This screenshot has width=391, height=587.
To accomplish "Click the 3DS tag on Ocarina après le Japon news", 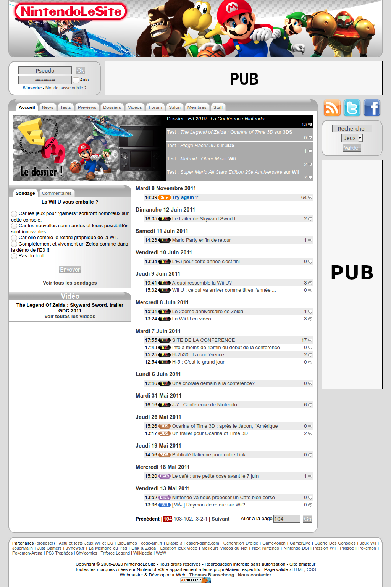I will tap(165, 426).
